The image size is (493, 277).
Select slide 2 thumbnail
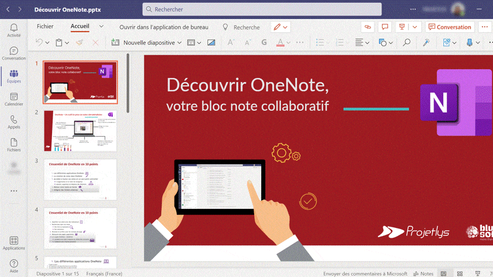[x=80, y=131]
